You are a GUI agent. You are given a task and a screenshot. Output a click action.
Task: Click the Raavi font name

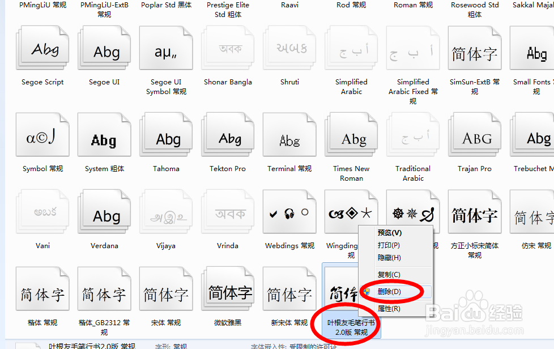click(289, 5)
